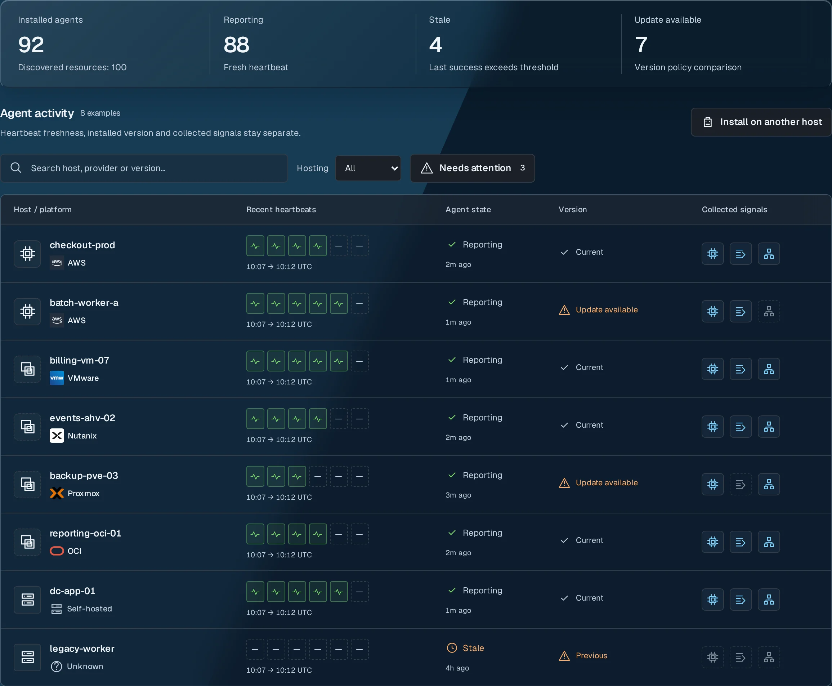Viewport: 832px width, 686px height.
Task: Click the network topology icon for backup-pve-03
Action: tap(768, 485)
